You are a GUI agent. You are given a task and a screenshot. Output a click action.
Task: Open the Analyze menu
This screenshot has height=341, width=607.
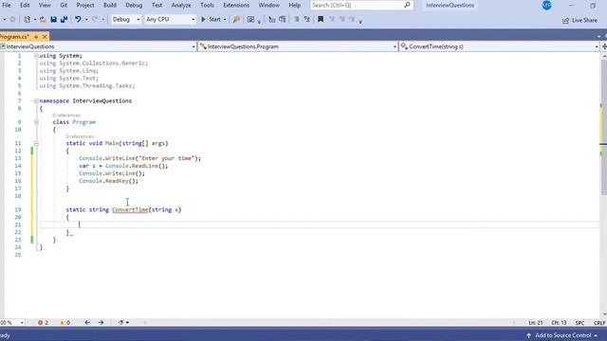click(181, 5)
